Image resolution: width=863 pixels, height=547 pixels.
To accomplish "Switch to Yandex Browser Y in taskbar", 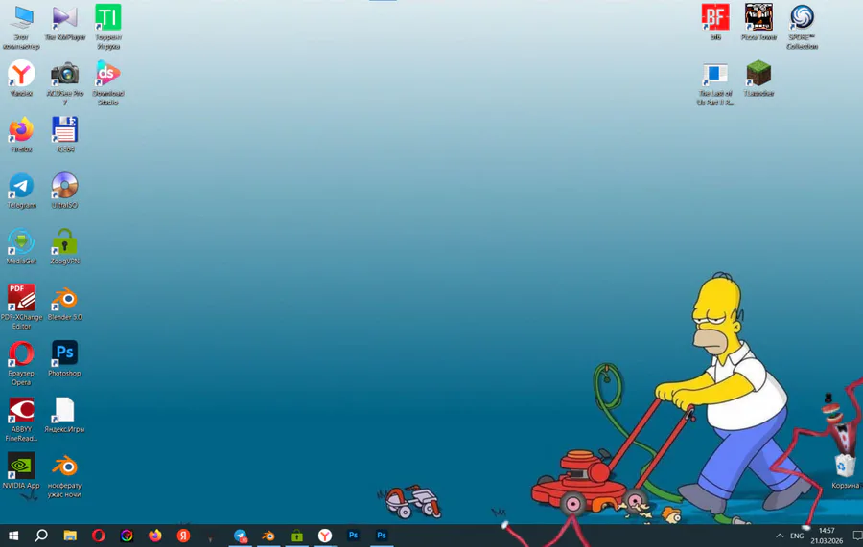I will click(325, 536).
